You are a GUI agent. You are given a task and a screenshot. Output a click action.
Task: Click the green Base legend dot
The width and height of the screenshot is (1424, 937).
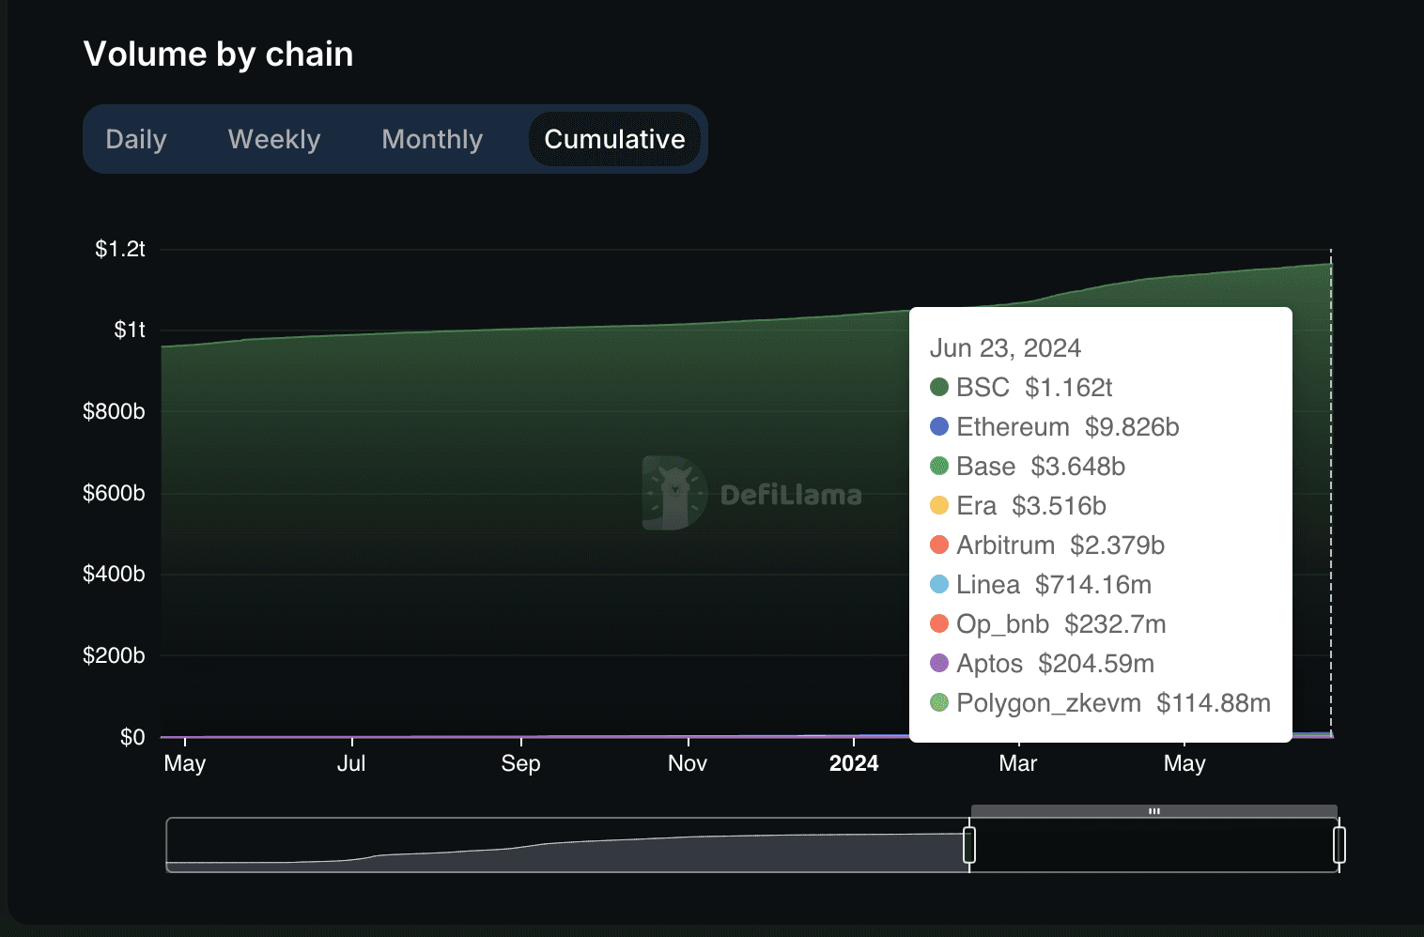pos(939,466)
